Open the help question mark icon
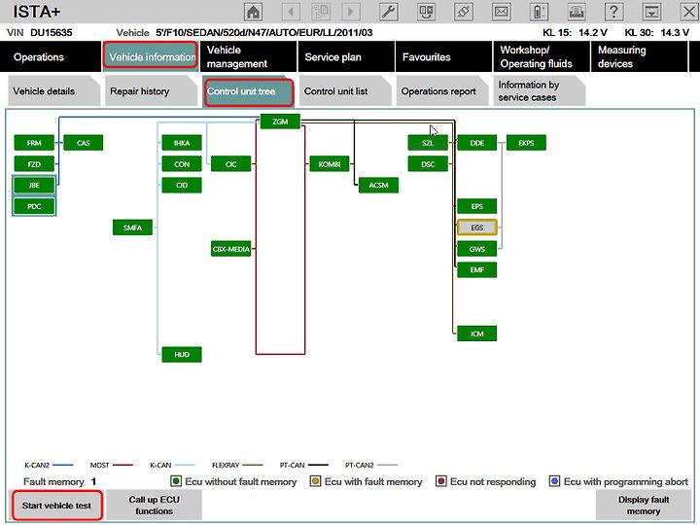 click(x=613, y=12)
